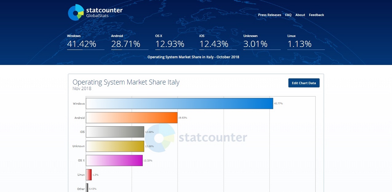Open the Press Releases link
This screenshot has height=192, width=392.
point(269,15)
